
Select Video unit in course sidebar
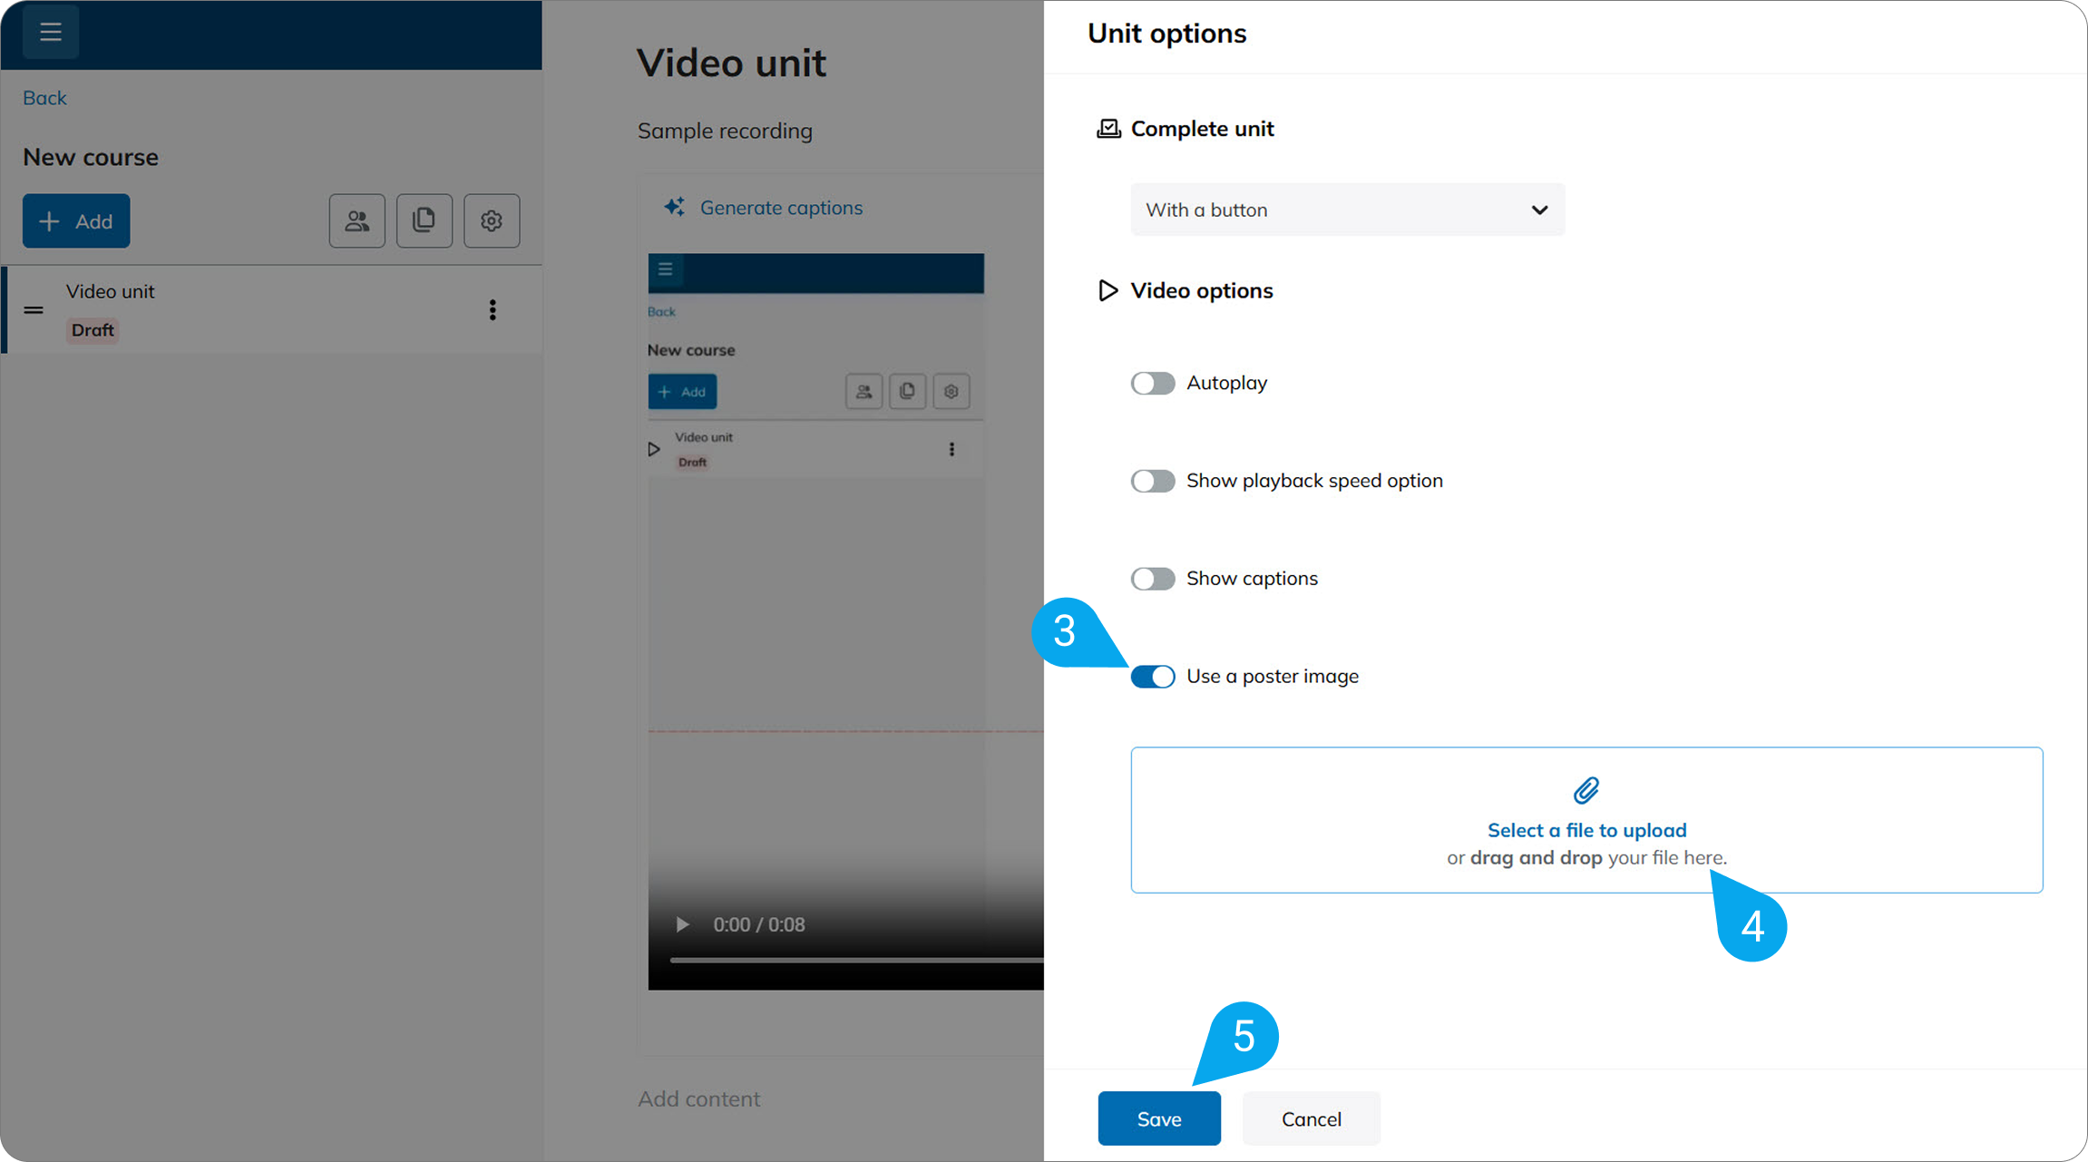tap(111, 292)
